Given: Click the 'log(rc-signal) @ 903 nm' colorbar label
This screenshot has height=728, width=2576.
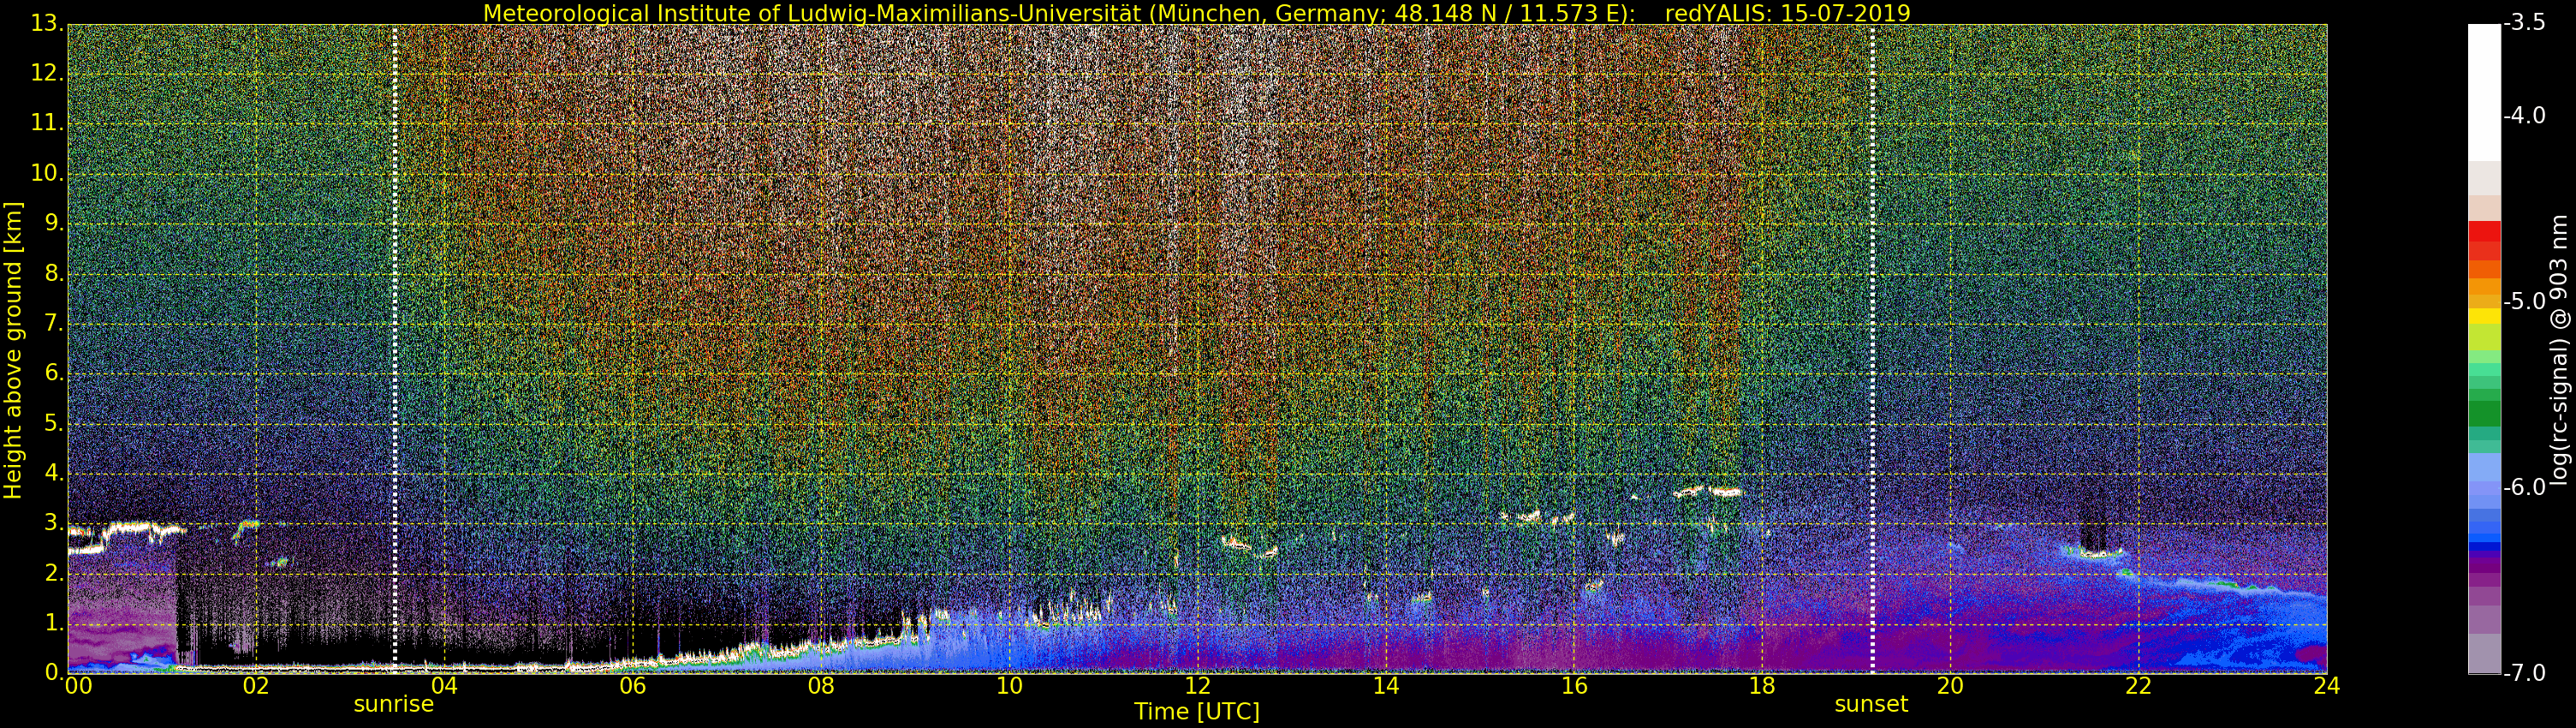Looking at the screenshot, I should (x=2558, y=350).
